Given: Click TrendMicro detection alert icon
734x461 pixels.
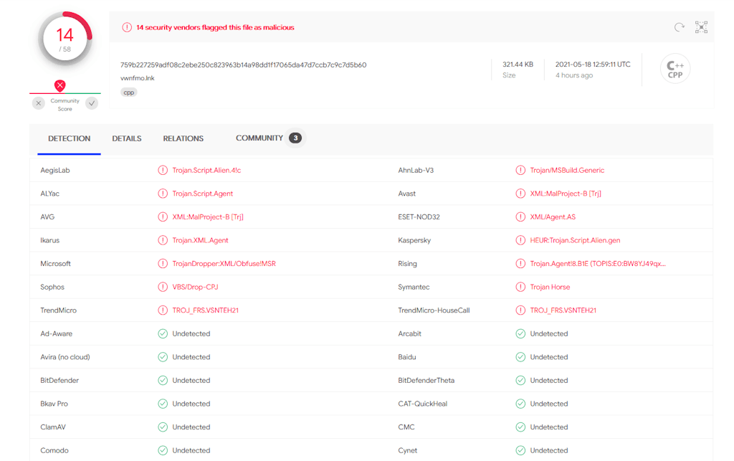Looking at the screenshot, I should (163, 310).
